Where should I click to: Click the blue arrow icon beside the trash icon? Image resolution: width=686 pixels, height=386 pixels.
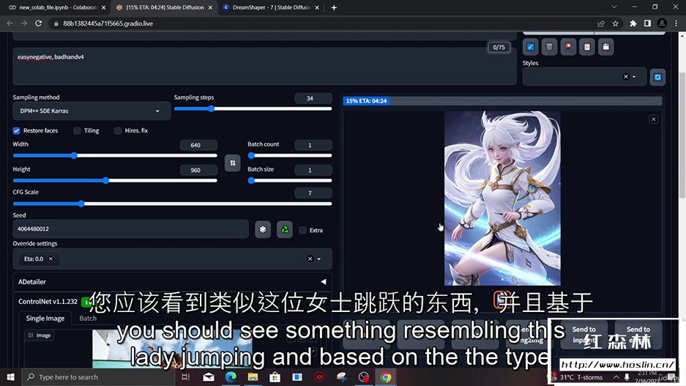point(530,47)
